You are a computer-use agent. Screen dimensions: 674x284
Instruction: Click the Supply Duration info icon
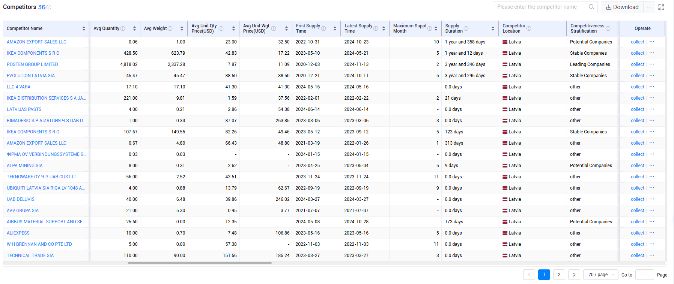pos(466,28)
